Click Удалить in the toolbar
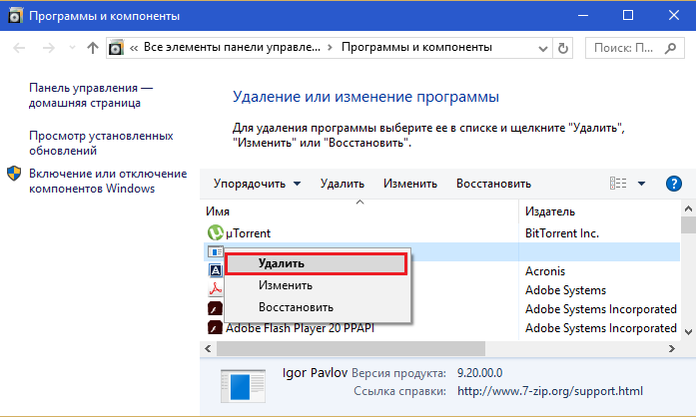Viewport: 696px width, 417px height. (x=343, y=184)
